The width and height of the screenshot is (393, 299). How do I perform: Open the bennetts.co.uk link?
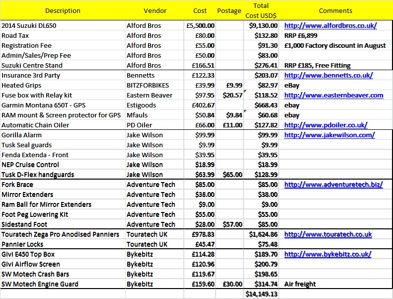pos(328,75)
